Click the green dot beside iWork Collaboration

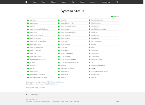[x=90, y=20]
